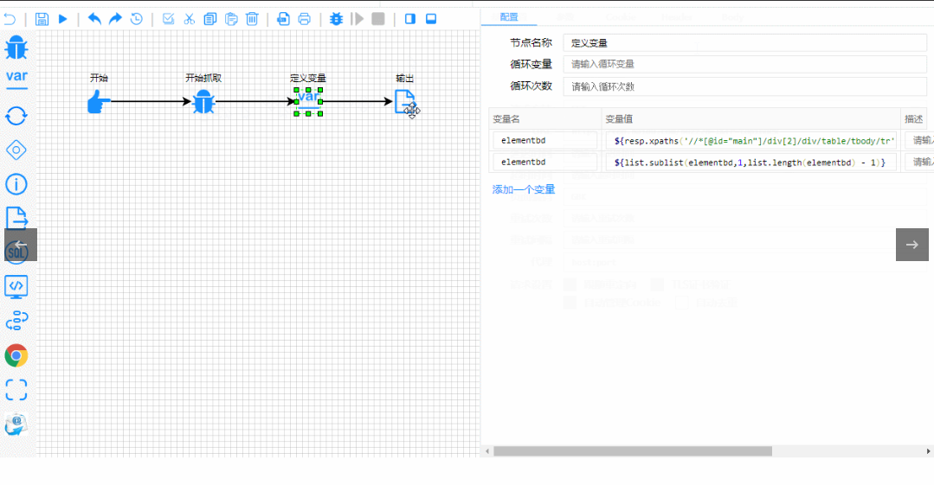The height and width of the screenshot is (485, 934).
Task: Click the scrollbar right arrow in config panel
Action: coord(928,451)
